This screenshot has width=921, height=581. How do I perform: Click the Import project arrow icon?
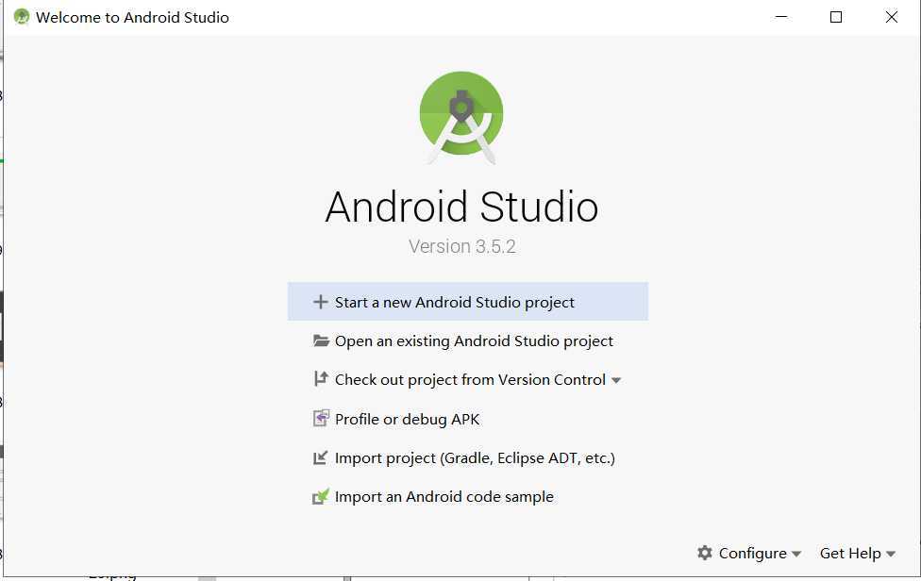(320, 457)
